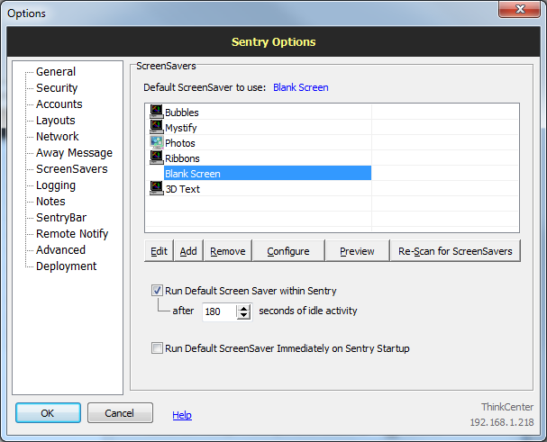Open the Deployment options page

[x=67, y=266]
